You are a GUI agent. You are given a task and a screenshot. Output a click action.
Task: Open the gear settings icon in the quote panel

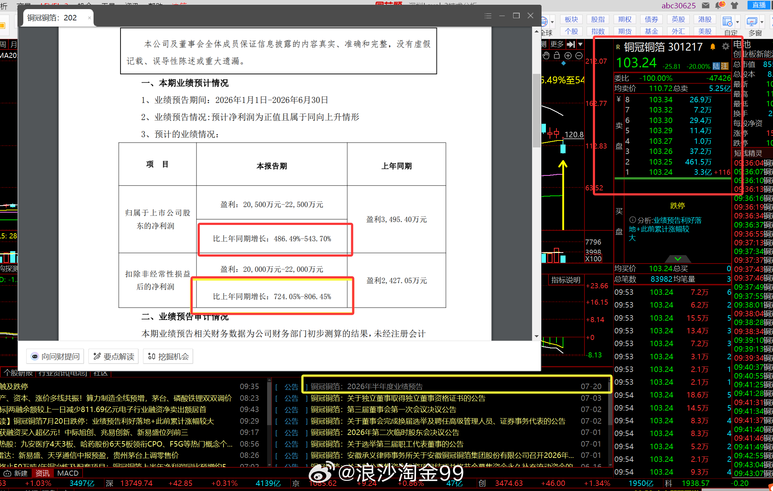(726, 47)
